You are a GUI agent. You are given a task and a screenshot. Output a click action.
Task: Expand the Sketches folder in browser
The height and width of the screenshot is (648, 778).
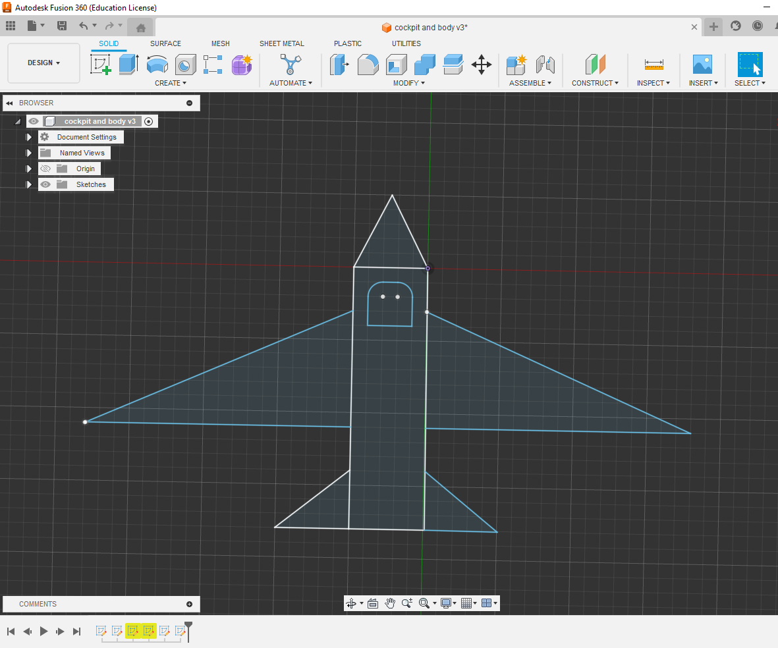[28, 184]
